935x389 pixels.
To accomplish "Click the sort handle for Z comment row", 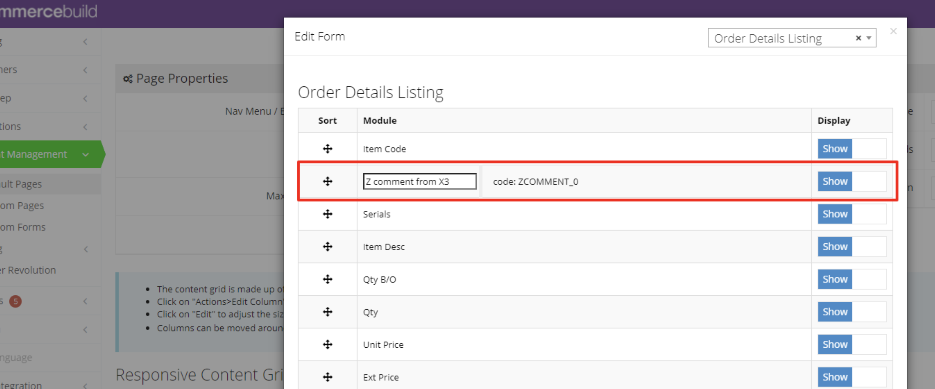I will click(328, 182).
